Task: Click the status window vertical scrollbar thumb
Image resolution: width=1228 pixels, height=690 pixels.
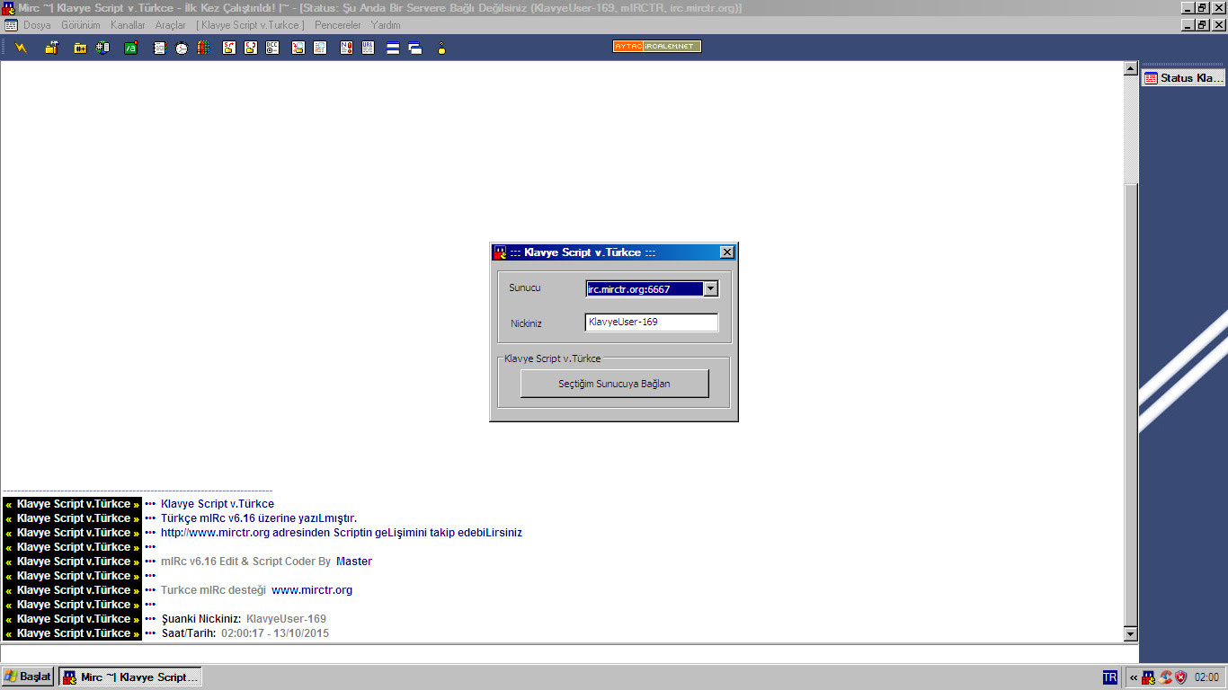Action: tap(1131, 404)
